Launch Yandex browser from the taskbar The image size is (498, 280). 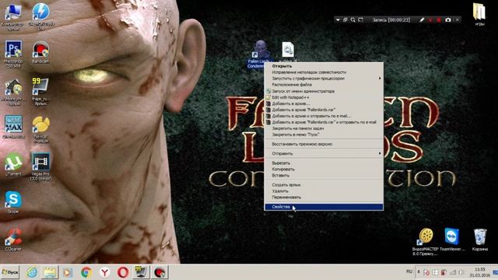(104, 272)
